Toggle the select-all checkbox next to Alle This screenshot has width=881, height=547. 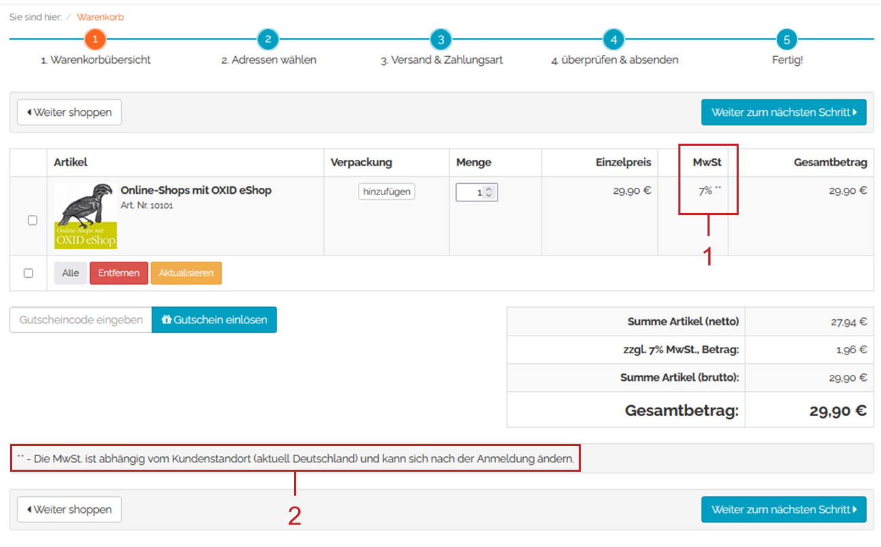pos(28,273)
